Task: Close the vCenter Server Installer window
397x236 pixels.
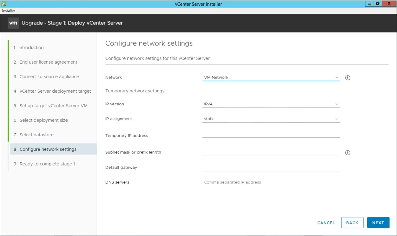Action: 389,4
